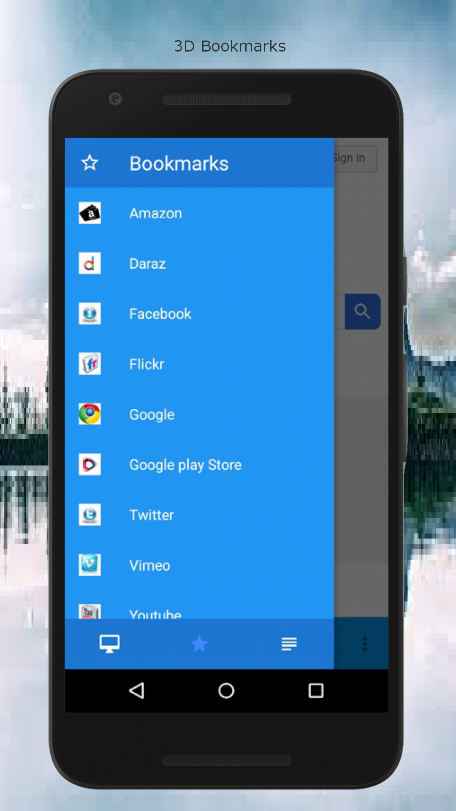Open the Twitter bookmark icon
This screenshot has width=456, height=811.
click(x=90, y=514)
